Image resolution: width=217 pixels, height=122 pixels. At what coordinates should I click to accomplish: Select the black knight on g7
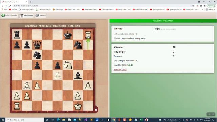[78, 45]
